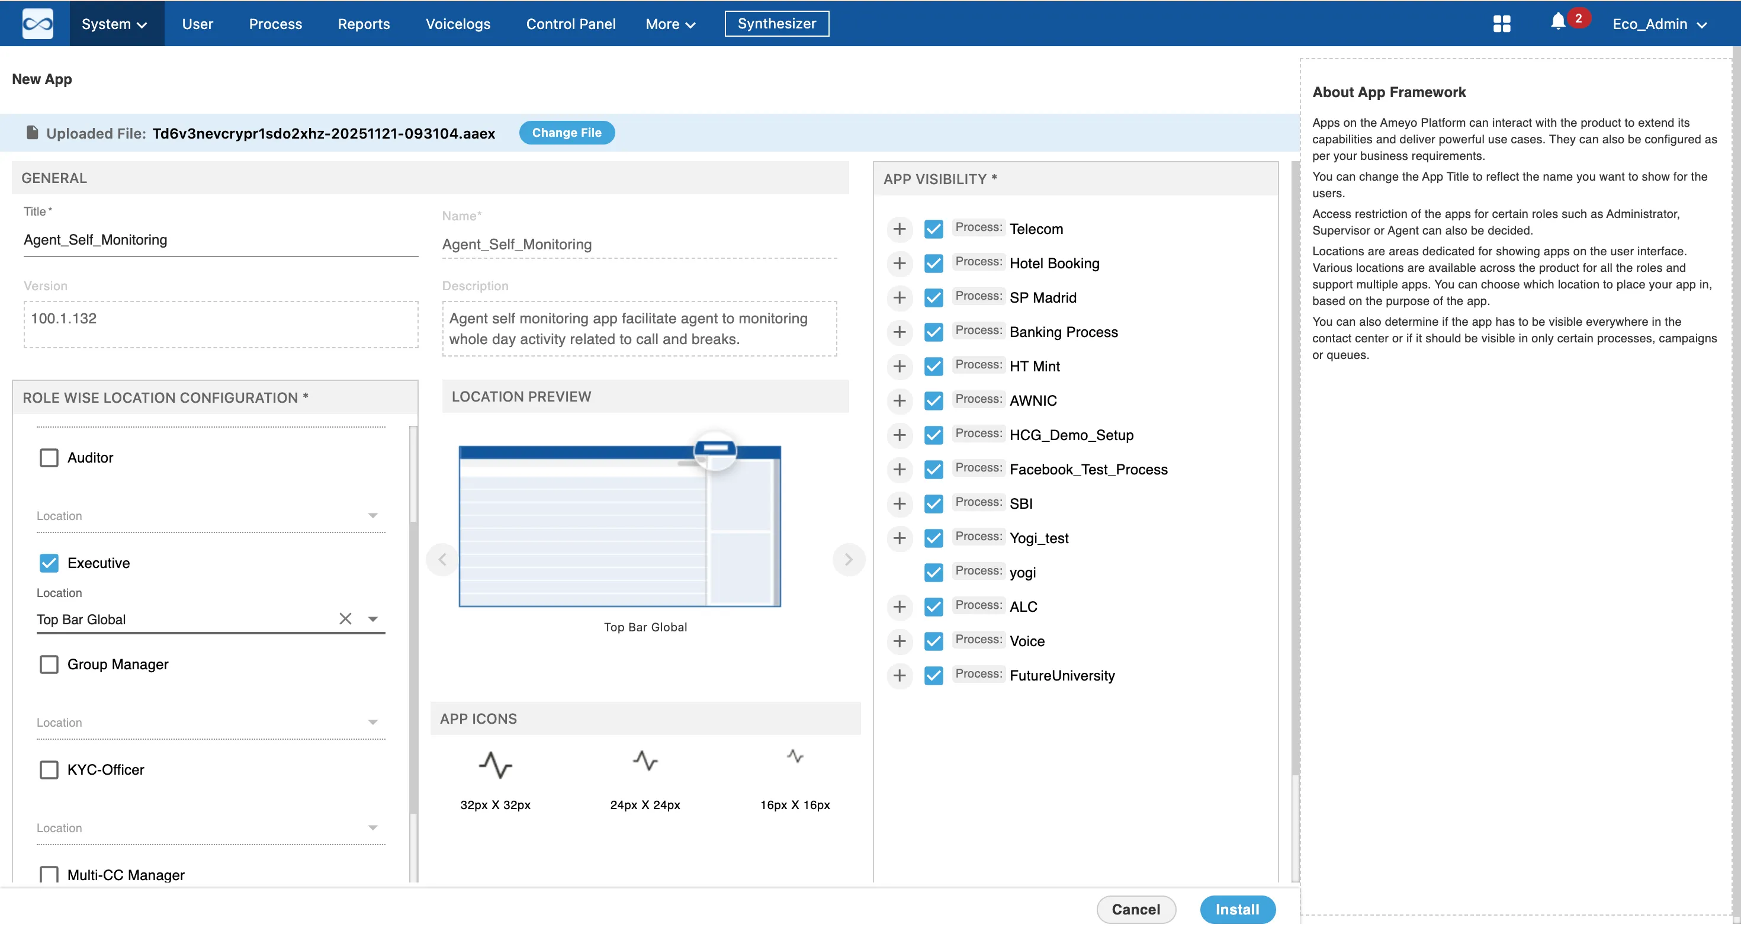Viewport: 1741px width, 950px height.
Task: Open the KYC-Officer Location dropdown
Action: coord(211,829)
